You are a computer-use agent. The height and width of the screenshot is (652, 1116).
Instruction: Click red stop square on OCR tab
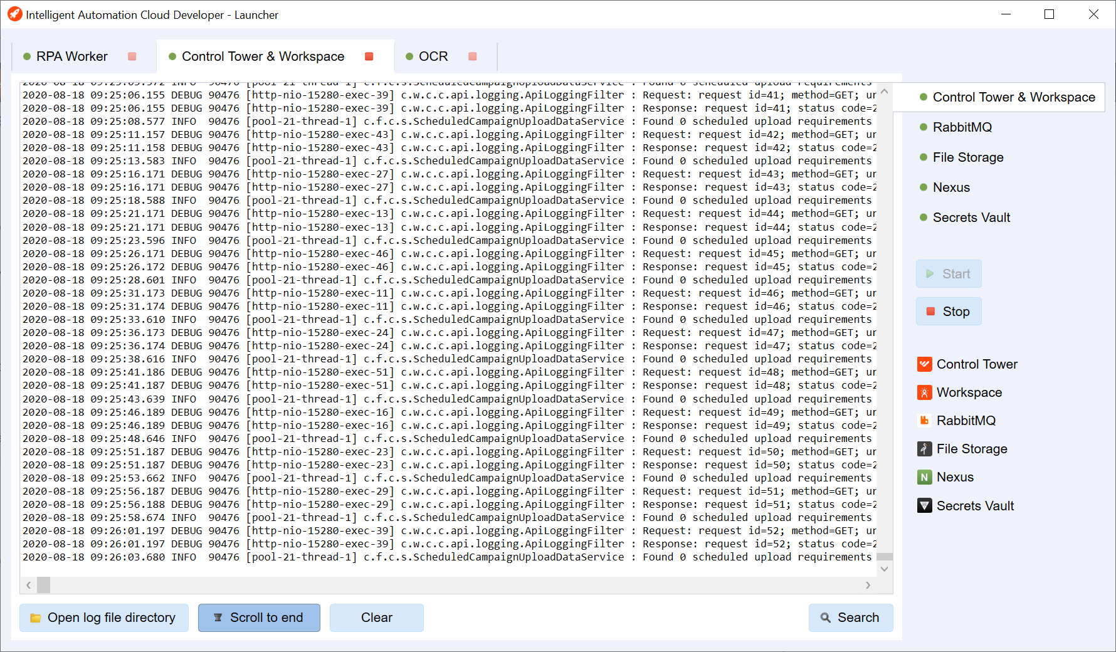(x=473, y=56)
